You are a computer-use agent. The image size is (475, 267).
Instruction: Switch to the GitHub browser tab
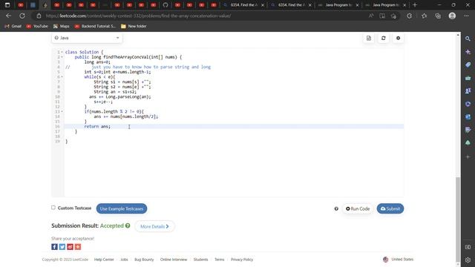pos(166,5)
